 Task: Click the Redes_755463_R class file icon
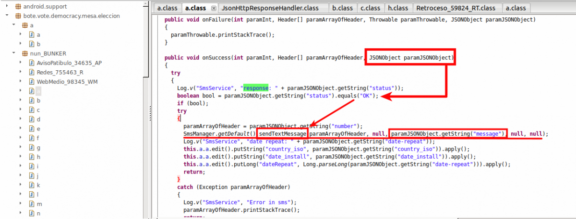(x=32, y=72)
